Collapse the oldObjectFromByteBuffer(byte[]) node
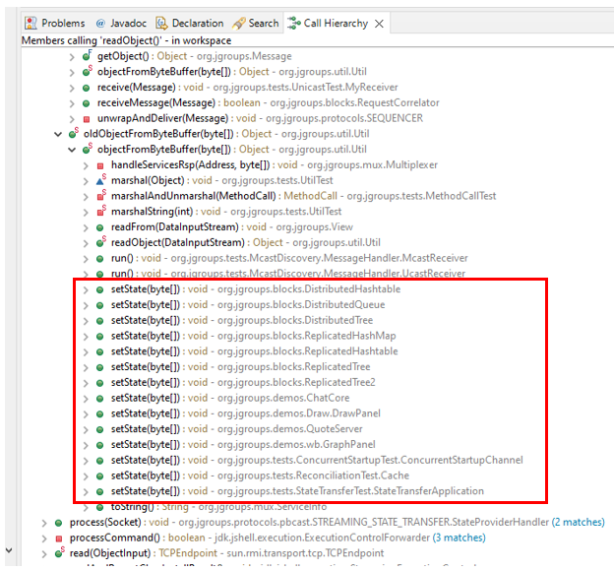 58,134
